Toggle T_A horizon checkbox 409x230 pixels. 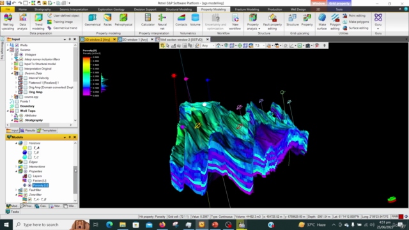30,148
